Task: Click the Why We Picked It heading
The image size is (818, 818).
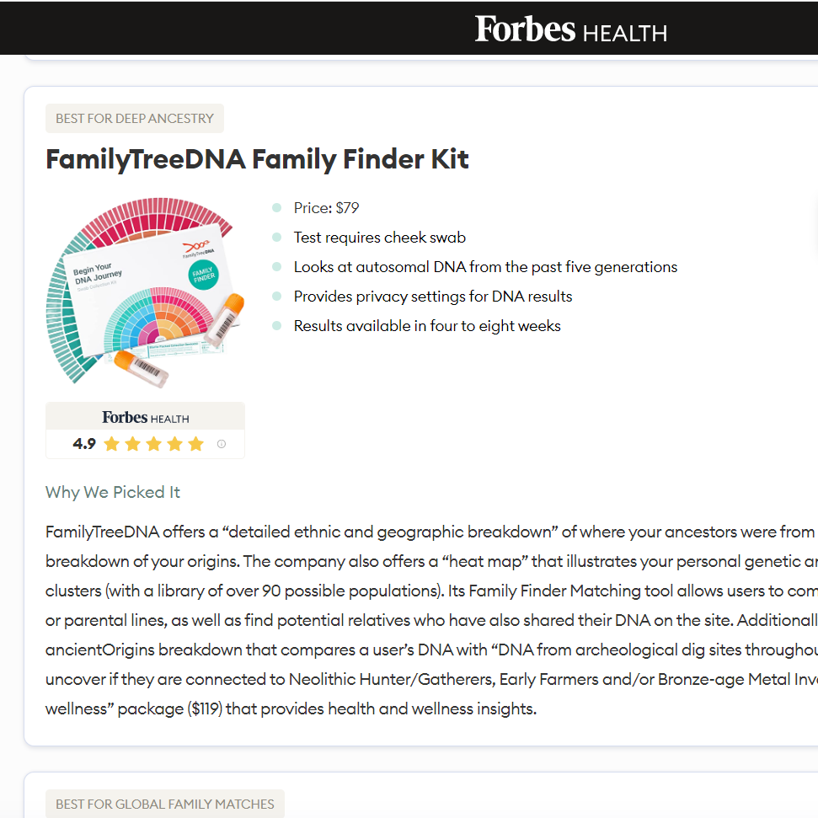Action: click(x=113, y=492)
